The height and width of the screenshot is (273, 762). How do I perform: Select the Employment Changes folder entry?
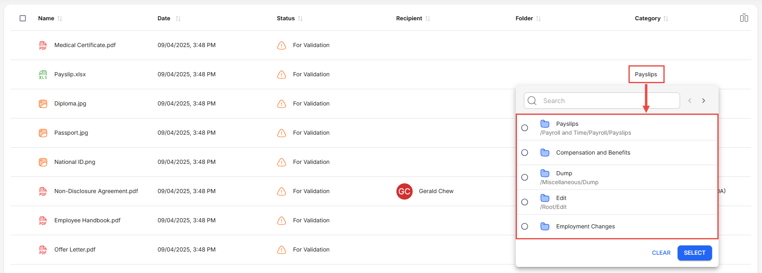585,226
